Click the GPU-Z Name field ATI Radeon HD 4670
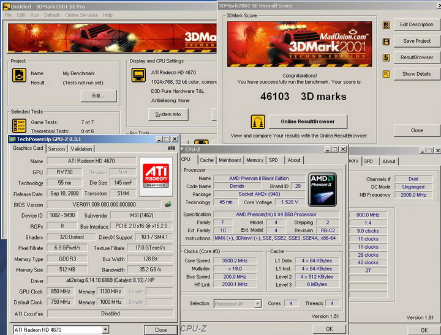The width and height of the screenshot is (441, 335). pos(91,161)
